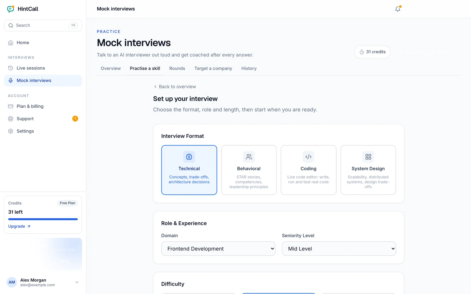This screenshot has height=294, width=471.
Task: Click the AM avatar
Action: click(12, 282)
